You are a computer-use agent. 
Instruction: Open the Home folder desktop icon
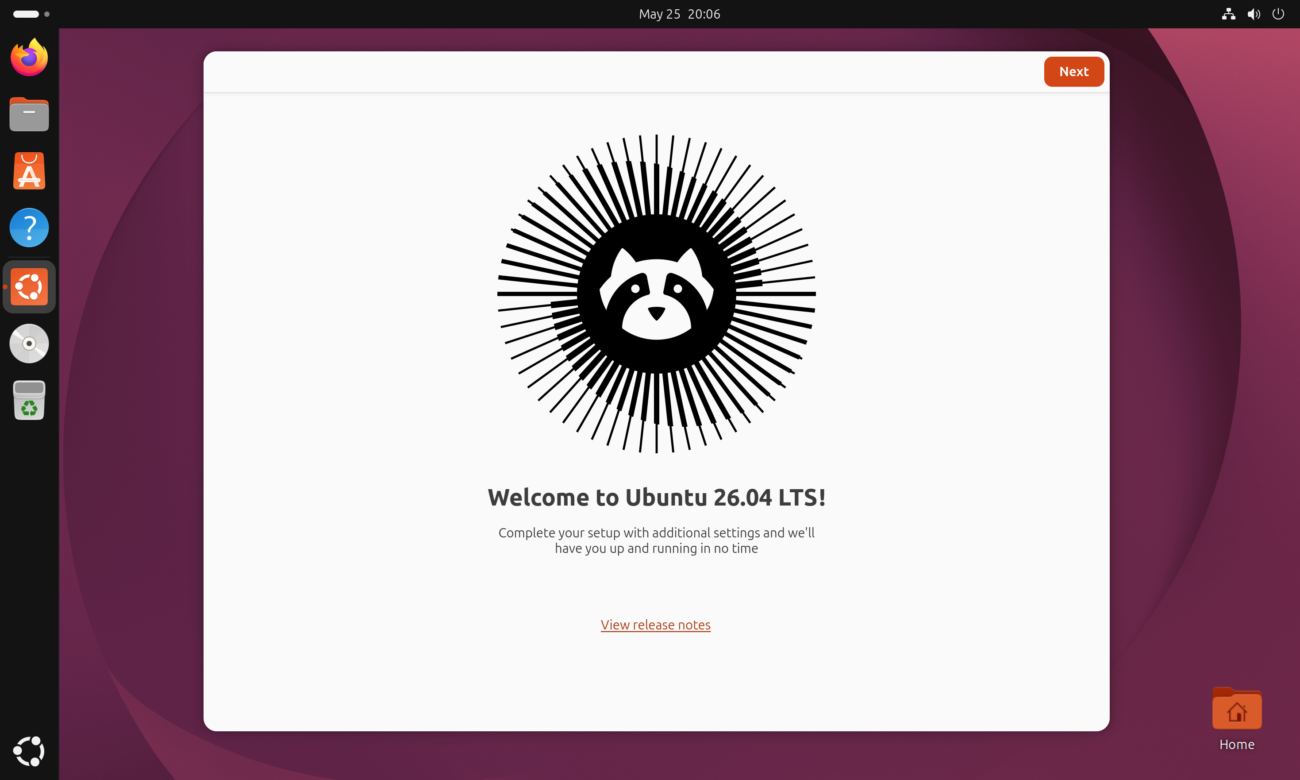click(x=1236, y=718)
